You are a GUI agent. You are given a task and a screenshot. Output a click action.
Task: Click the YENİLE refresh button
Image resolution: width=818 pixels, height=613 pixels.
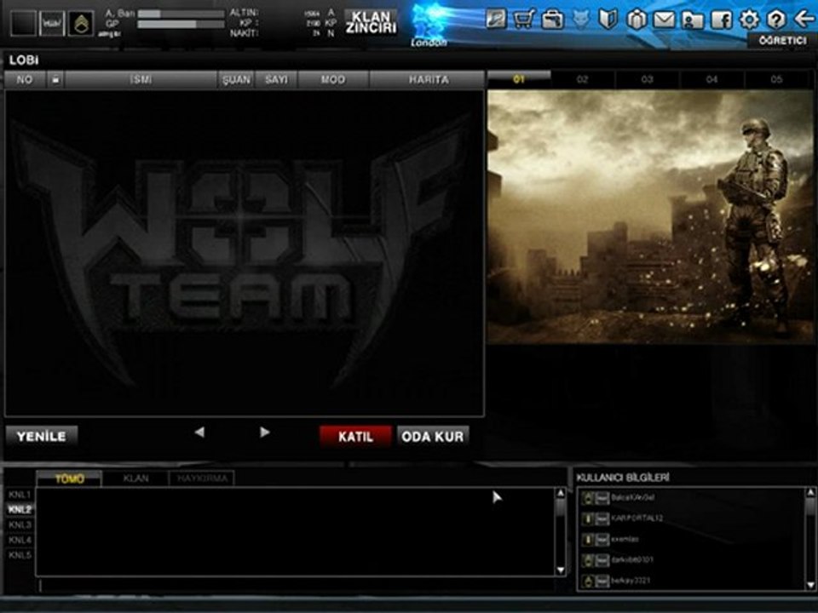click(42, 436)
